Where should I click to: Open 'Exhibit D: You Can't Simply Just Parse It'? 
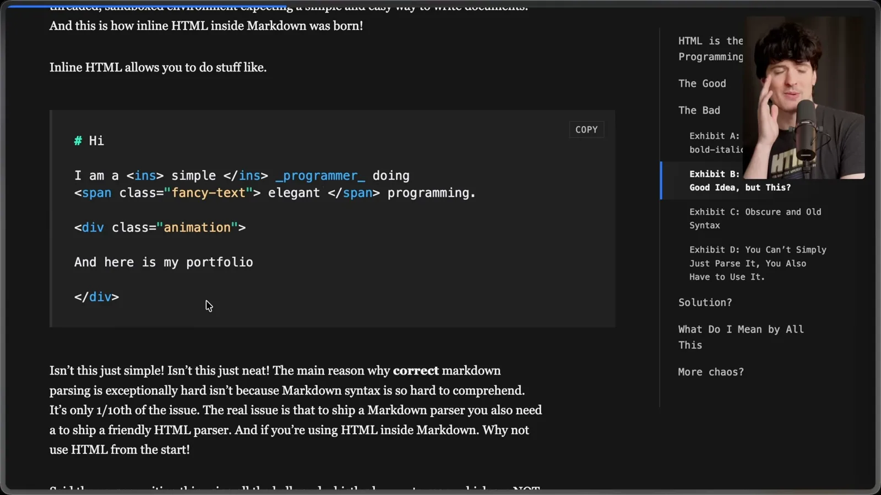[758, 263]
